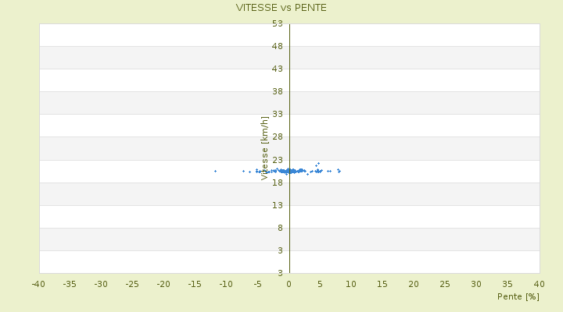Click the chart title VITESSE vs PENTE
Viewport: 563px width, 312px height.
click(x=281, y=8)
